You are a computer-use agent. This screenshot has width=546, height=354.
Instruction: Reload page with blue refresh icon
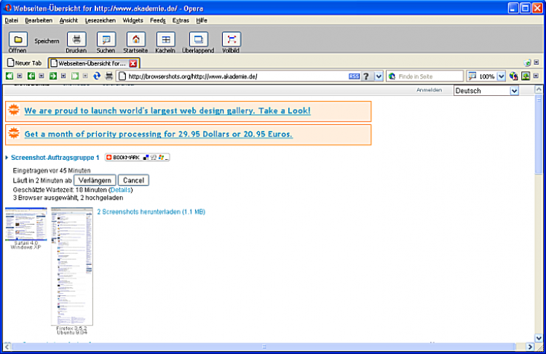click(97, 76)
